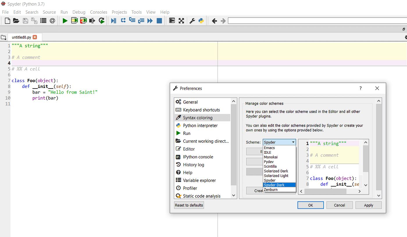Click the Save file floppy icon
Viewport: 407px width, 237px height.
click(25, 21)
